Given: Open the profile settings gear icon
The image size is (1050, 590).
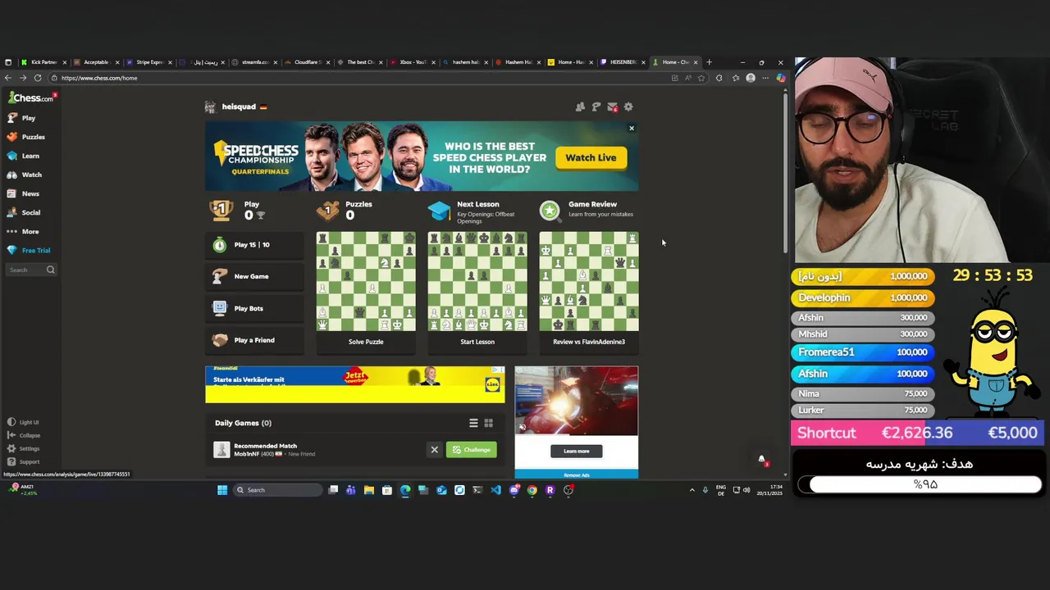Looking at the screenshot, I should pos(628,107).
